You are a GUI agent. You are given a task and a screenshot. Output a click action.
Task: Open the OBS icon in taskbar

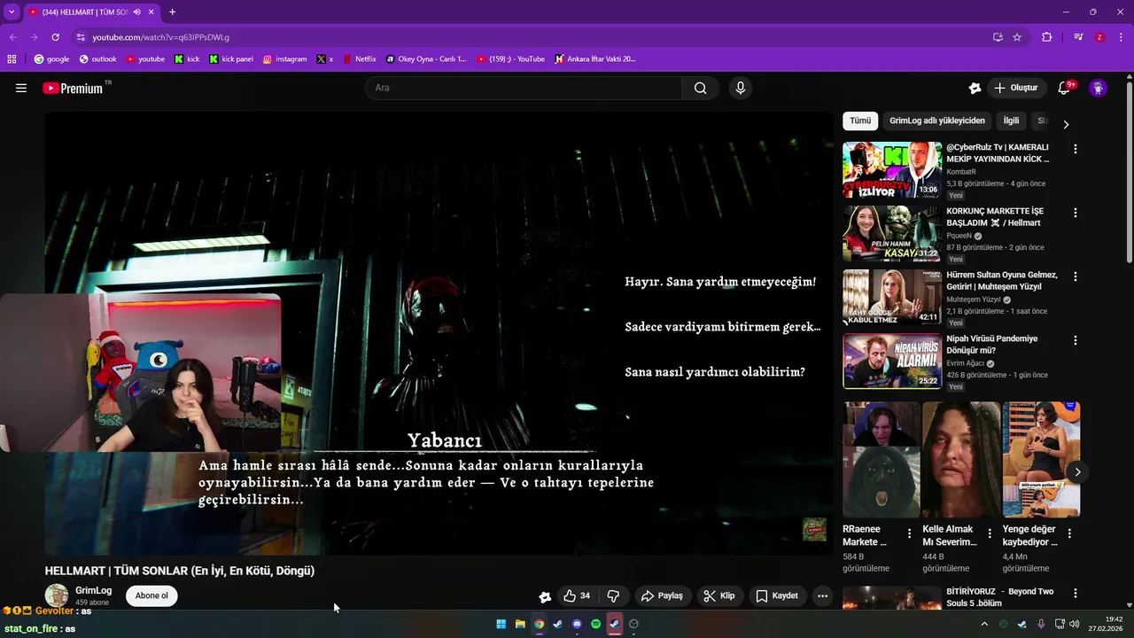click(633, 624)
